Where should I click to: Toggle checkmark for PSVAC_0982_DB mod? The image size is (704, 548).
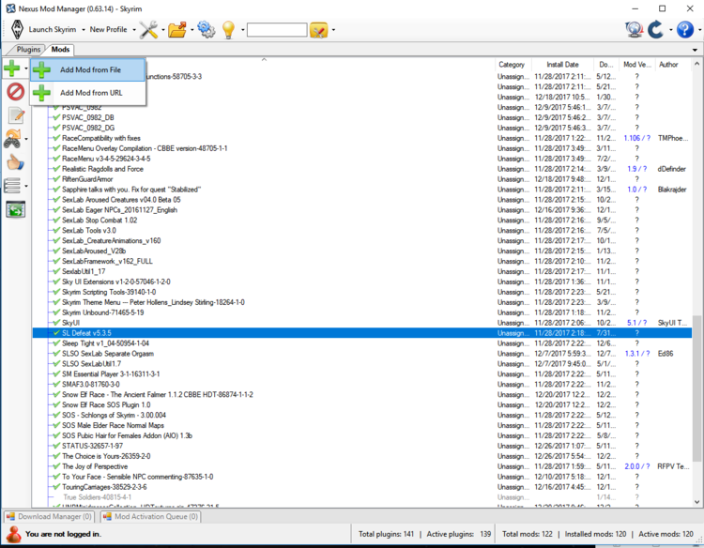pos(56,117)
